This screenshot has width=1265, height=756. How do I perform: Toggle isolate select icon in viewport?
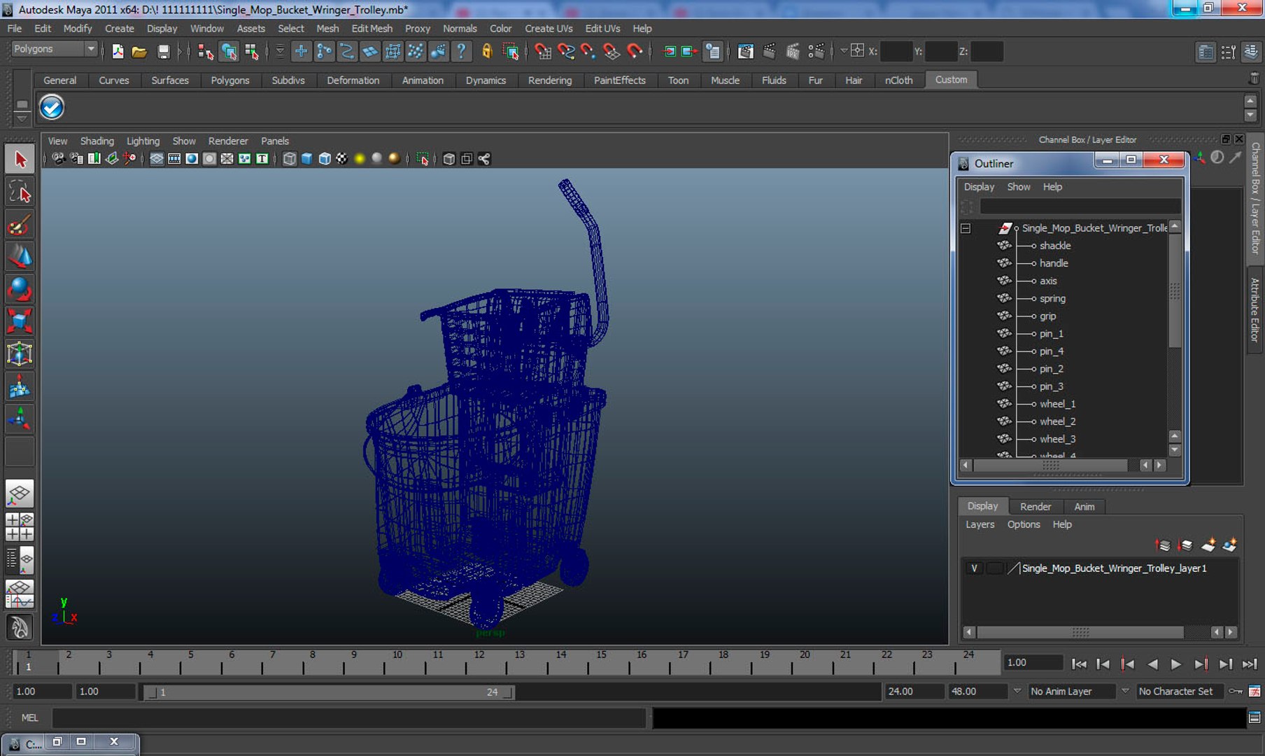422,159
